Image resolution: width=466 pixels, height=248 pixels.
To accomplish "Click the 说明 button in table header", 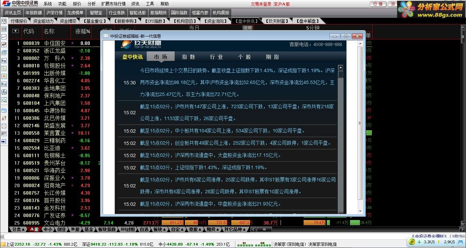I will (x=247, y=28).
